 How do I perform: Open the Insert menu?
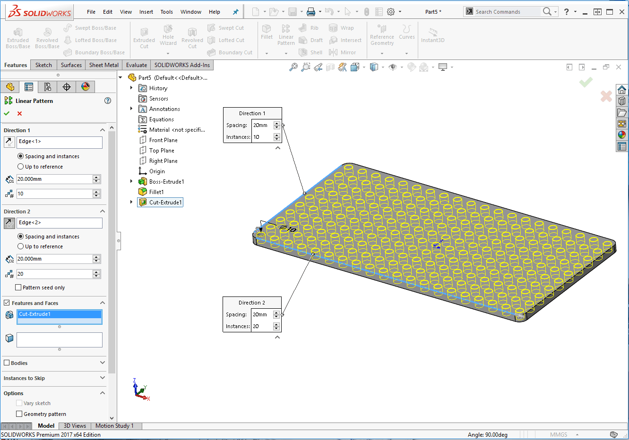pos(146,12)
